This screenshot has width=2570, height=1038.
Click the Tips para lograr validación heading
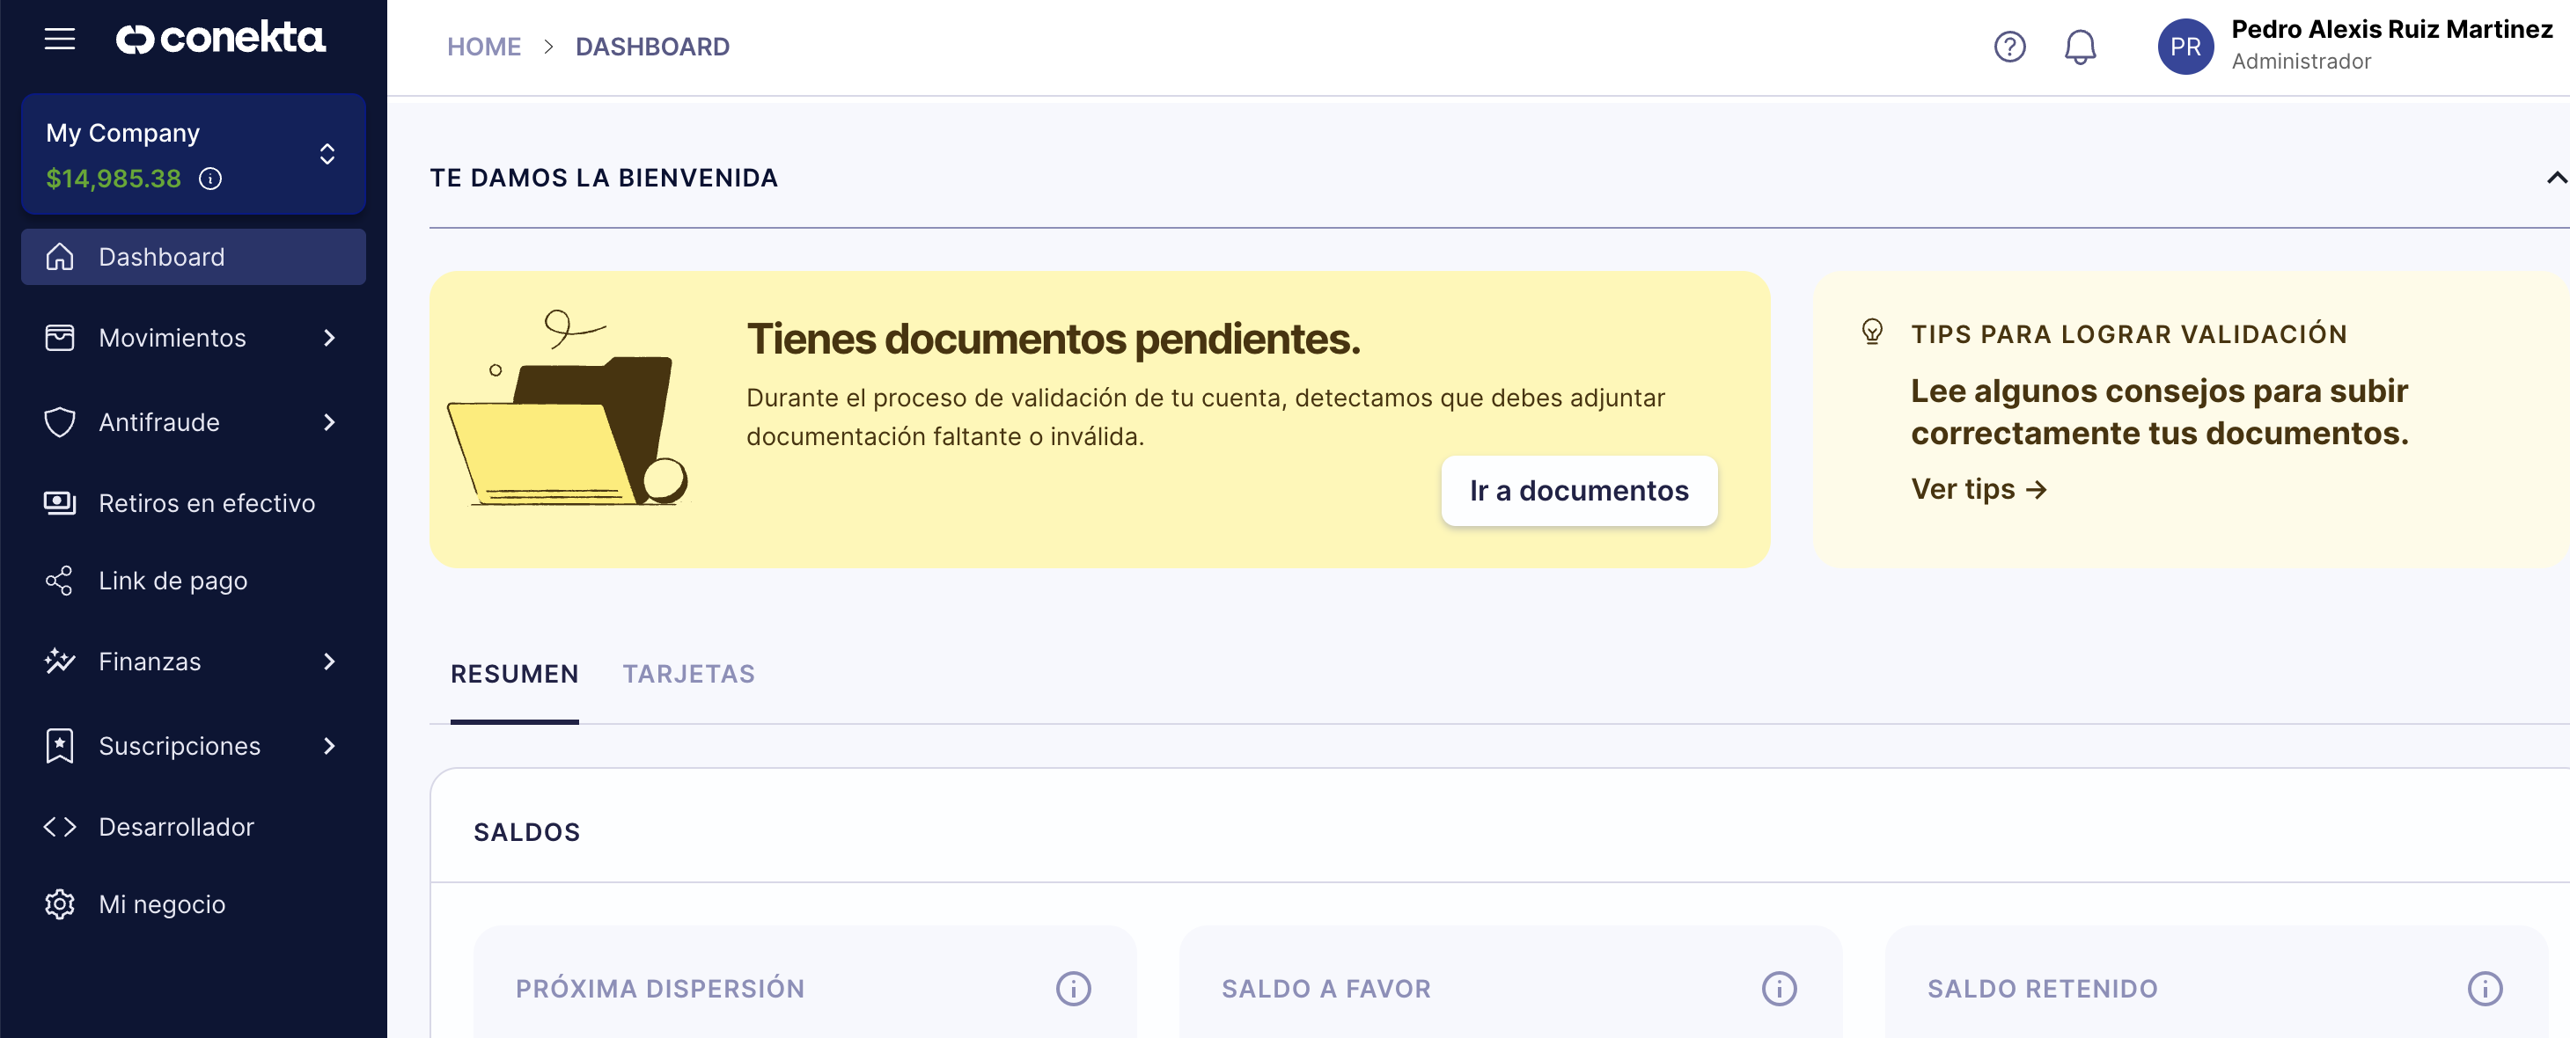(x=2129, y=334)
